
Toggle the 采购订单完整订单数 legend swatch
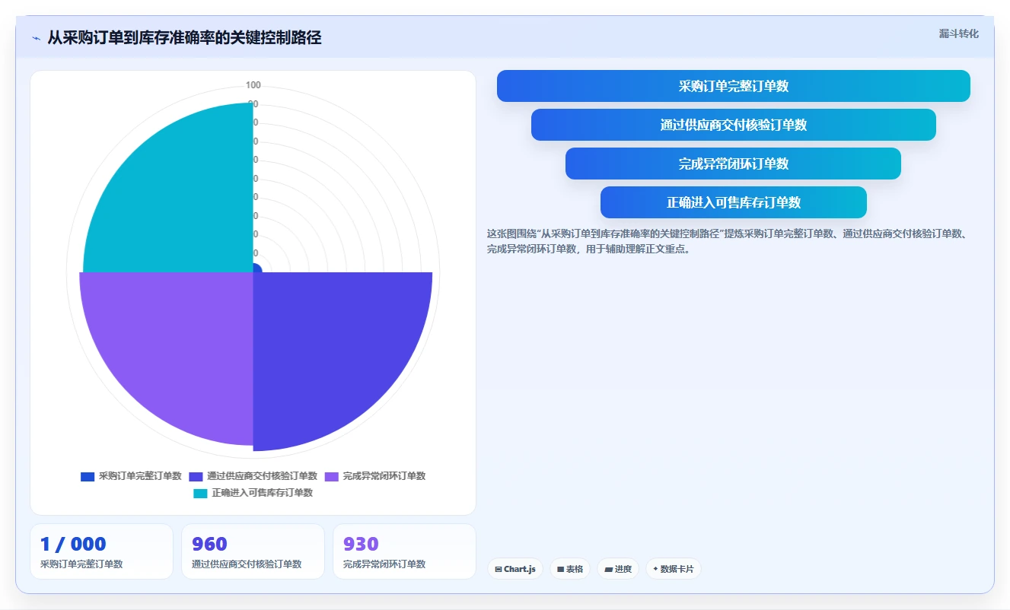[88, 476]
